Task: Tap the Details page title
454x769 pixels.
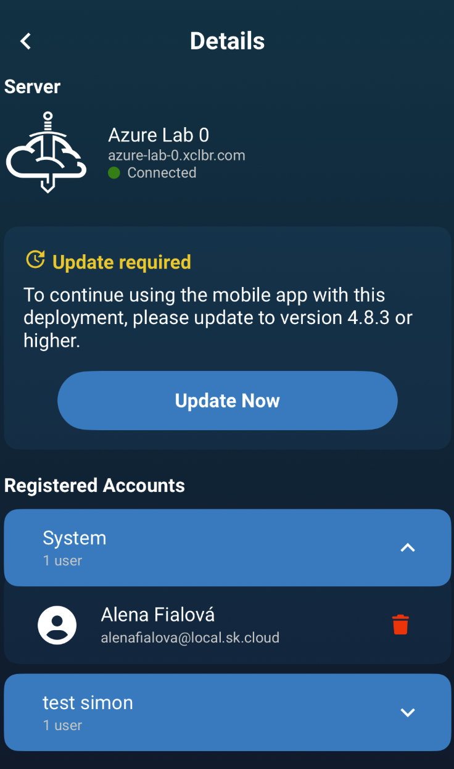Action: (228, 41)
